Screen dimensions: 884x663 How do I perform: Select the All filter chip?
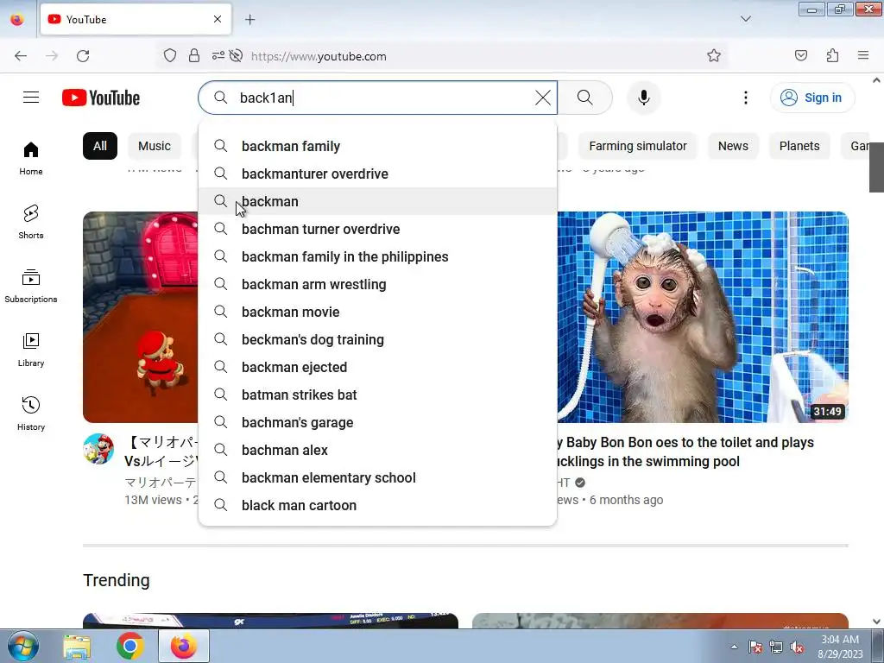(100, 146)
